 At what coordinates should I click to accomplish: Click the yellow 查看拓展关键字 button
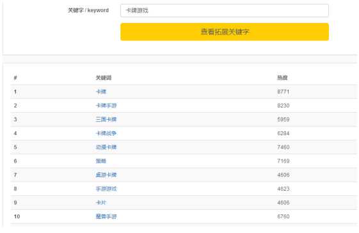(225, 32)
